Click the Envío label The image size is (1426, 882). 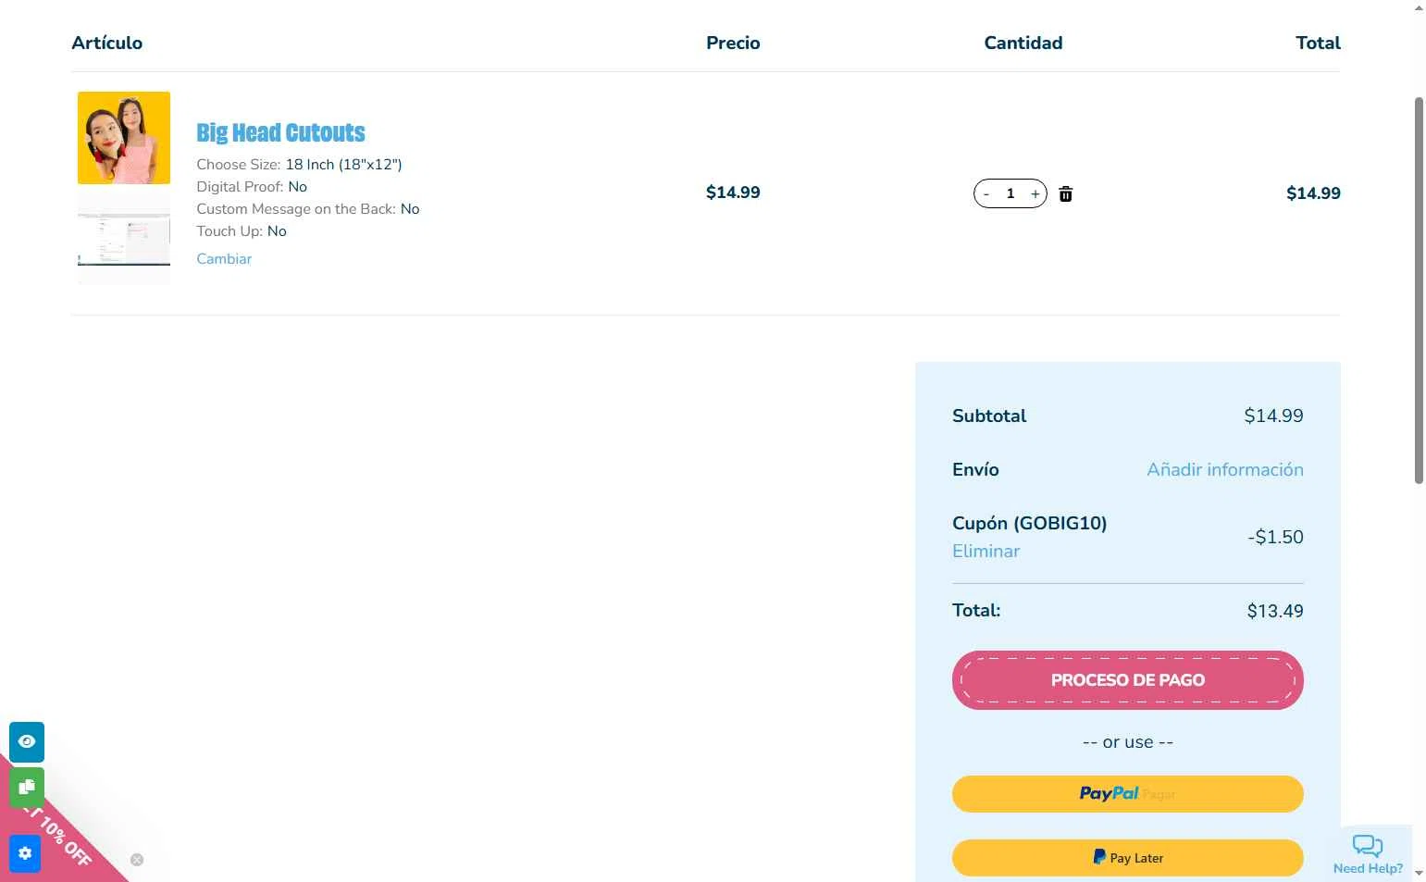coord(975,469)
